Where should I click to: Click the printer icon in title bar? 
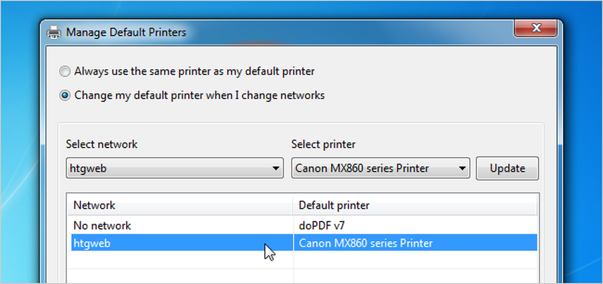54,32
